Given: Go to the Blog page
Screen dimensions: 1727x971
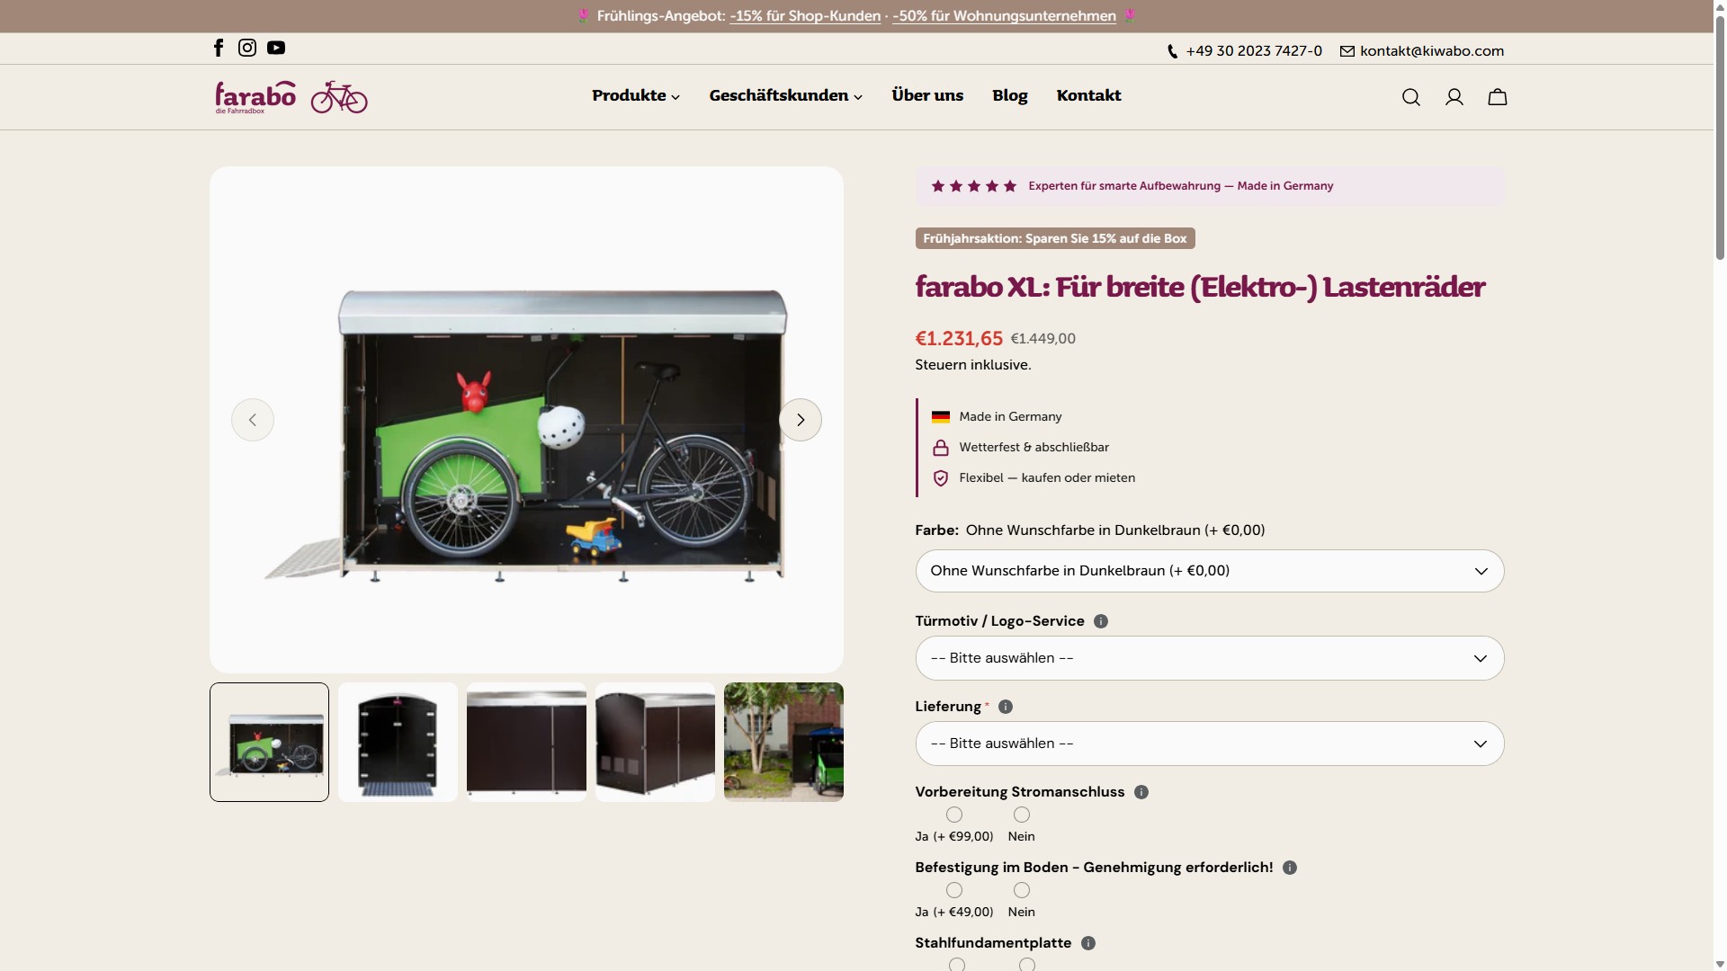Looking at the screenshot, I should (1009, 95).
